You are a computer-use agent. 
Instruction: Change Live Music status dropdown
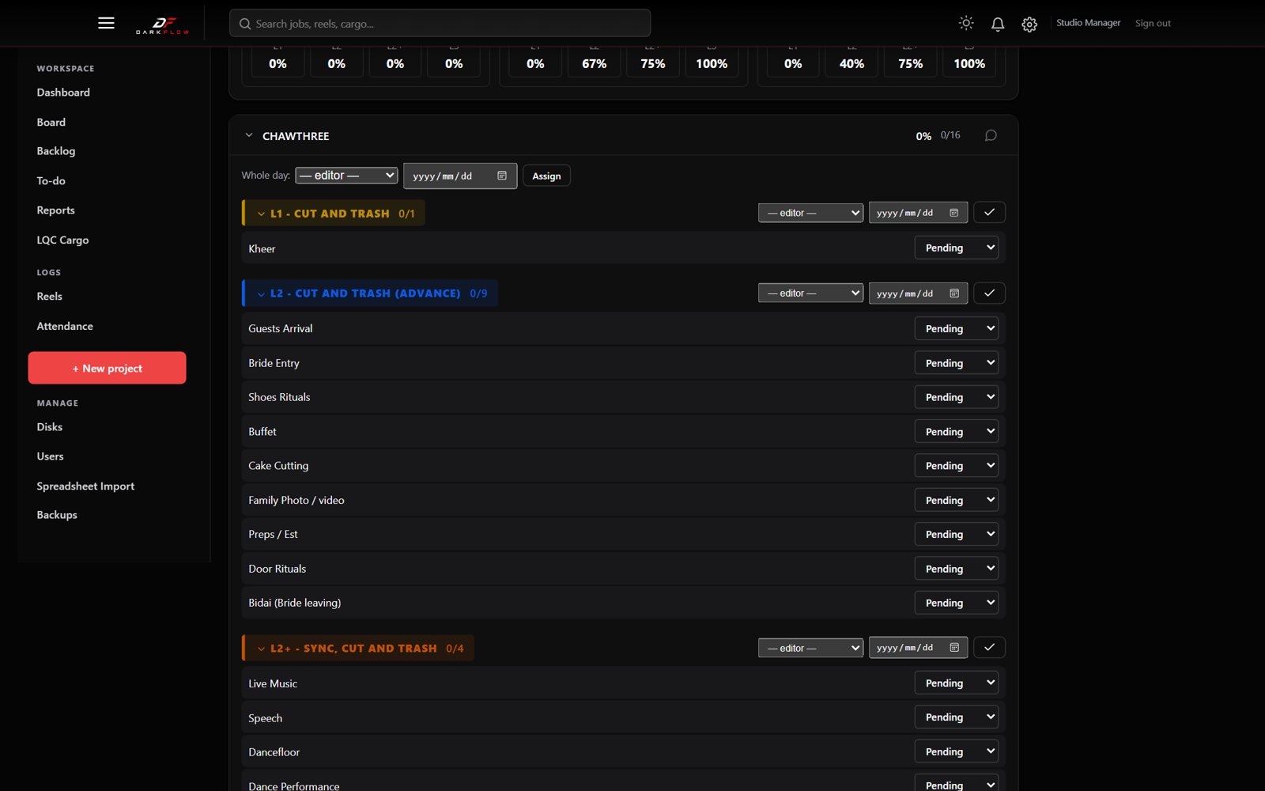coord(956,683)
